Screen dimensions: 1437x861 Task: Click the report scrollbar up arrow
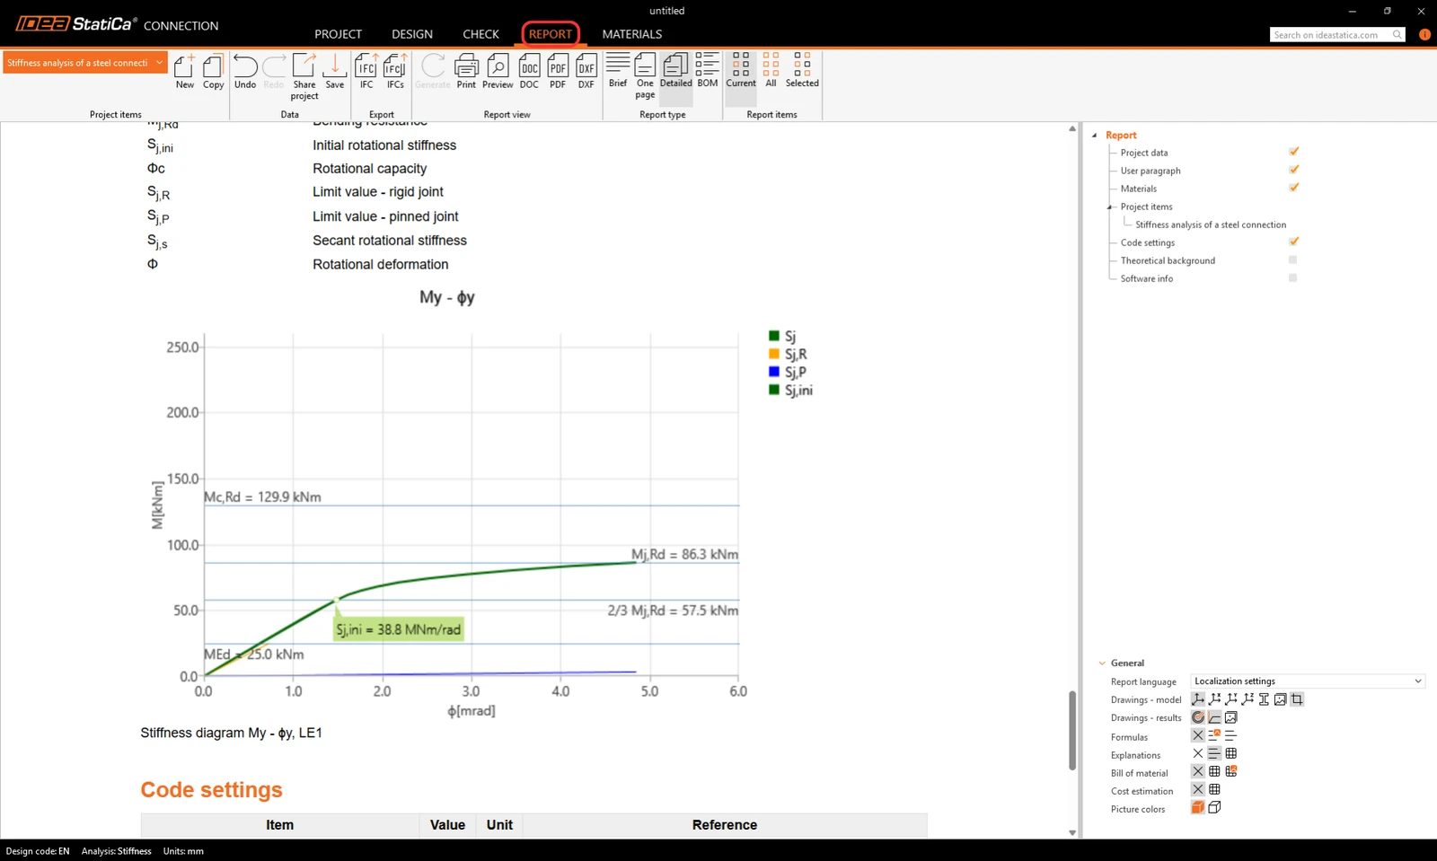(x=1072, y=128)
